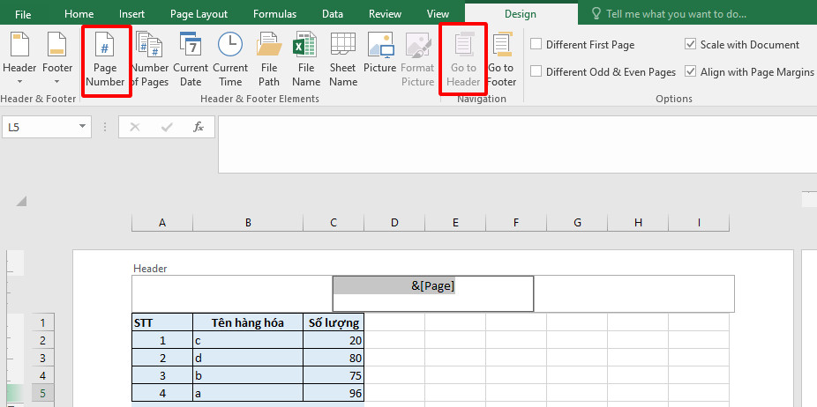
Task: Open the Review tab
Action: click(x=385, y=14)
